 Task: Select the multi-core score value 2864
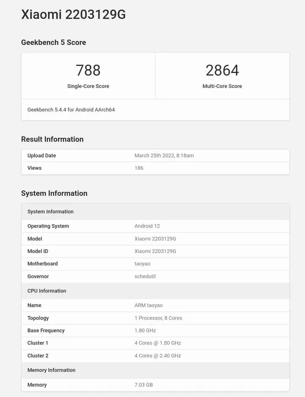click(222, 70)
